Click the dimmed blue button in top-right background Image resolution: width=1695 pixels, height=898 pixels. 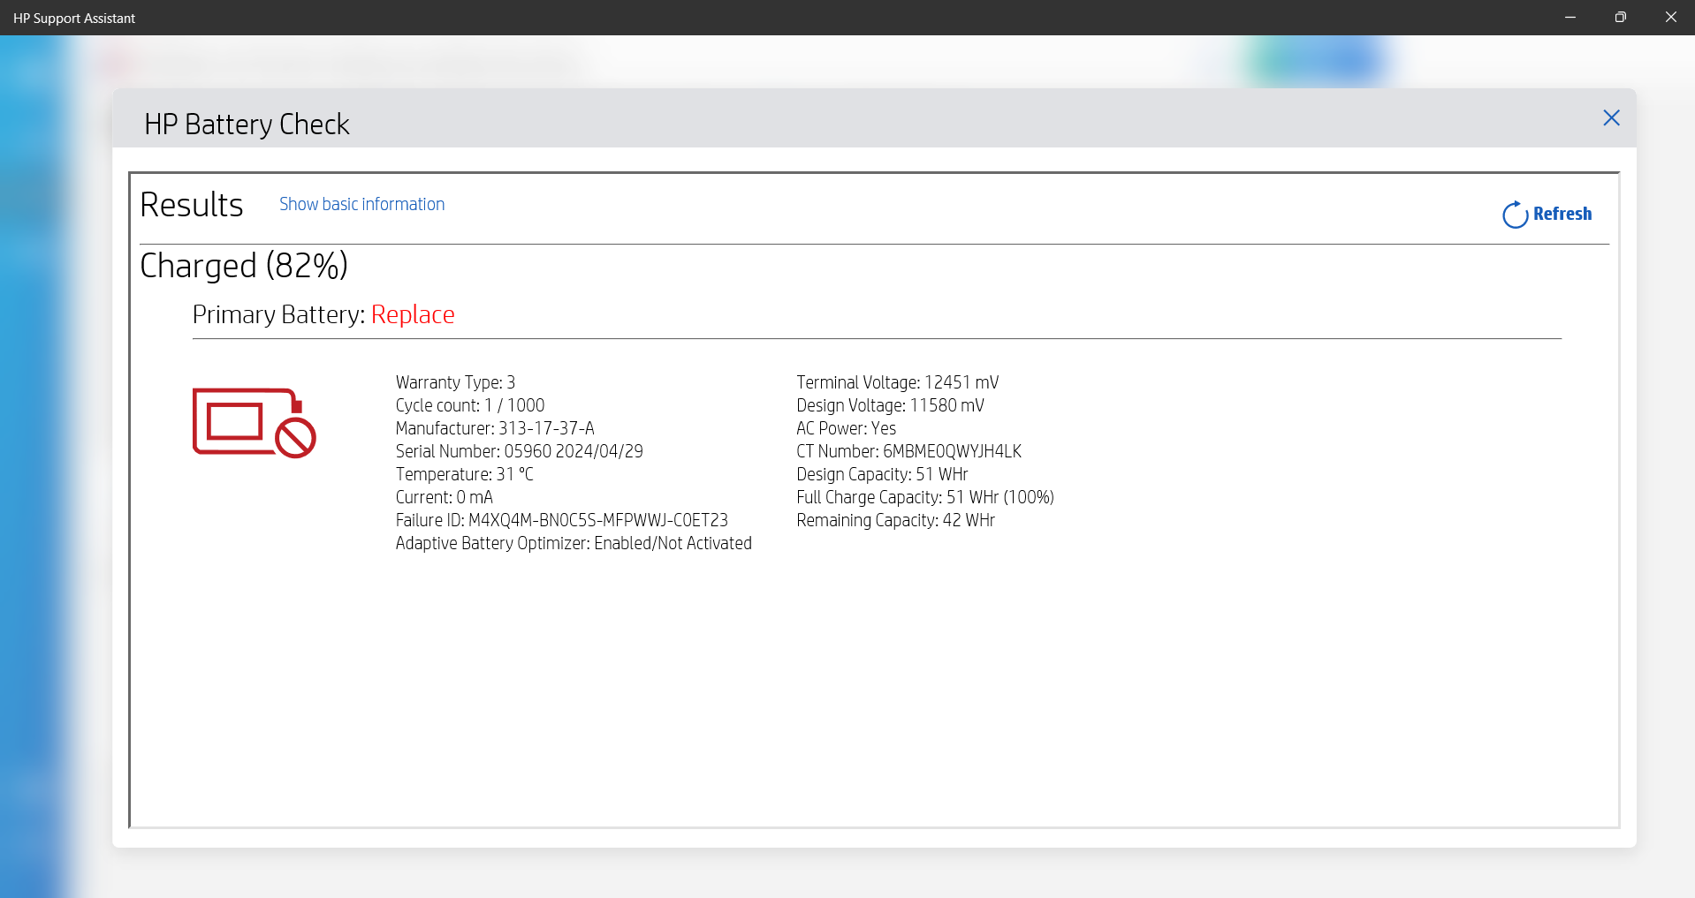pyautogui.click(x=1318, y=62)
